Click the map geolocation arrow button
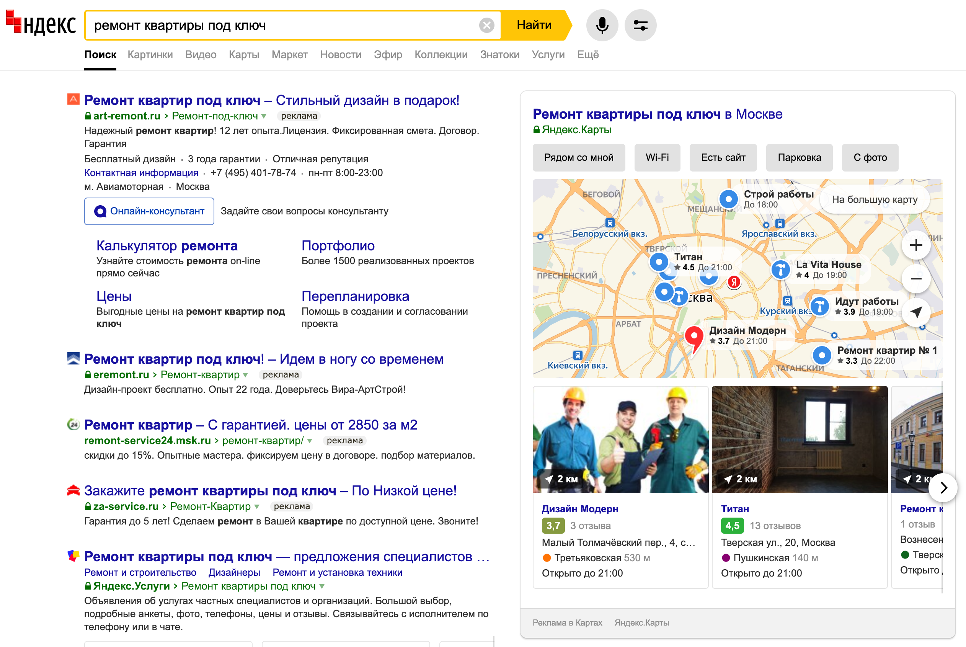The height and width of the screenshot is (647, 966). 916,312
